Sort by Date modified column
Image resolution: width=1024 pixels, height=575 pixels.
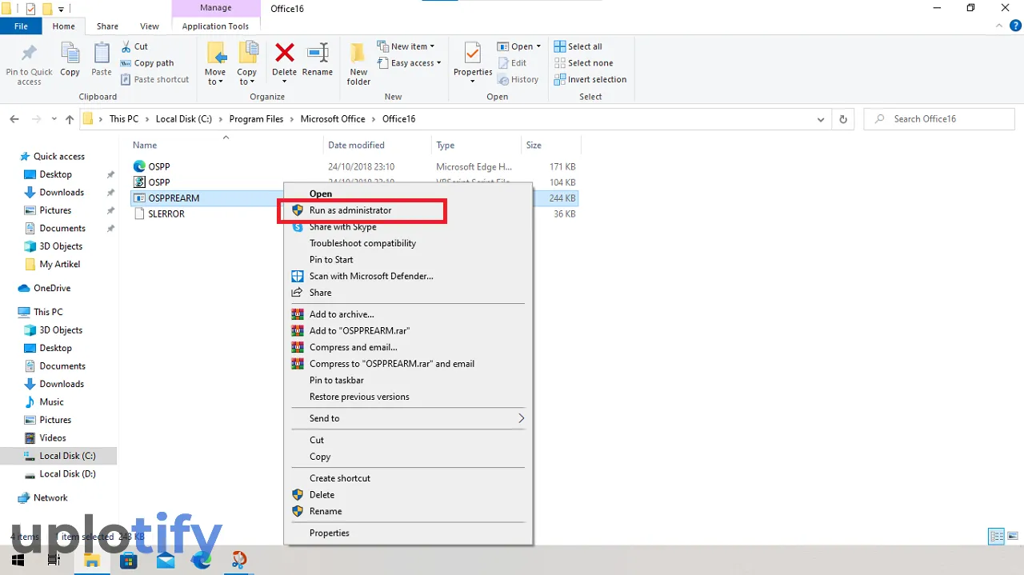pos(356,146)
